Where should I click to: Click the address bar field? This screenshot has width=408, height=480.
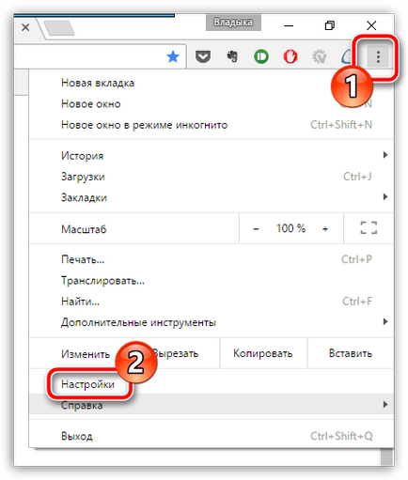(101, 56)
